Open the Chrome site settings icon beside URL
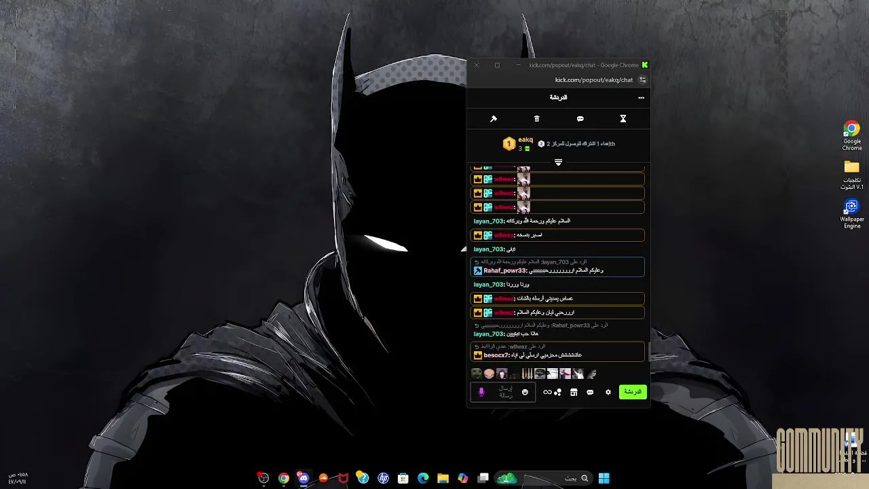The width and height of the screenshot is (869, 489). pos(642,79)
